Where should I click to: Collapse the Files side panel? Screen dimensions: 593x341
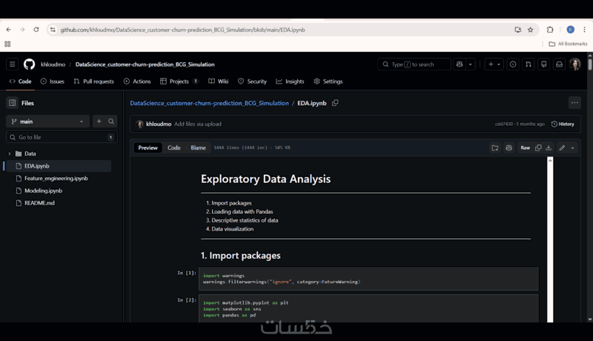[x=12, y=103]
